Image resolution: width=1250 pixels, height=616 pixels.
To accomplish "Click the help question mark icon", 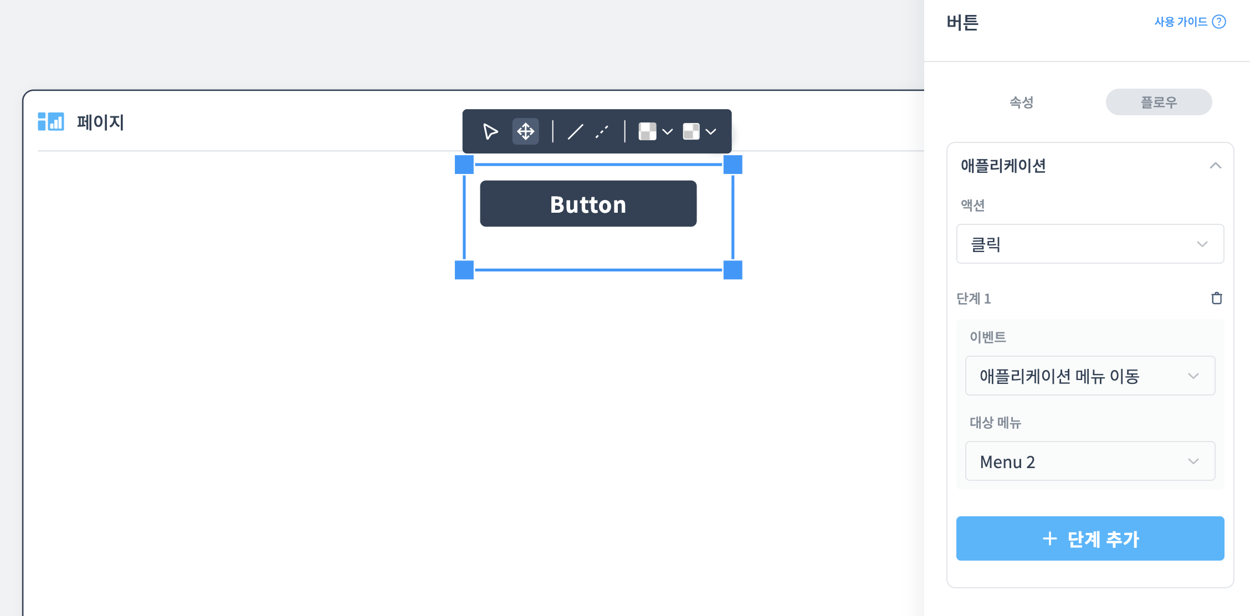I will point(1219,22).
